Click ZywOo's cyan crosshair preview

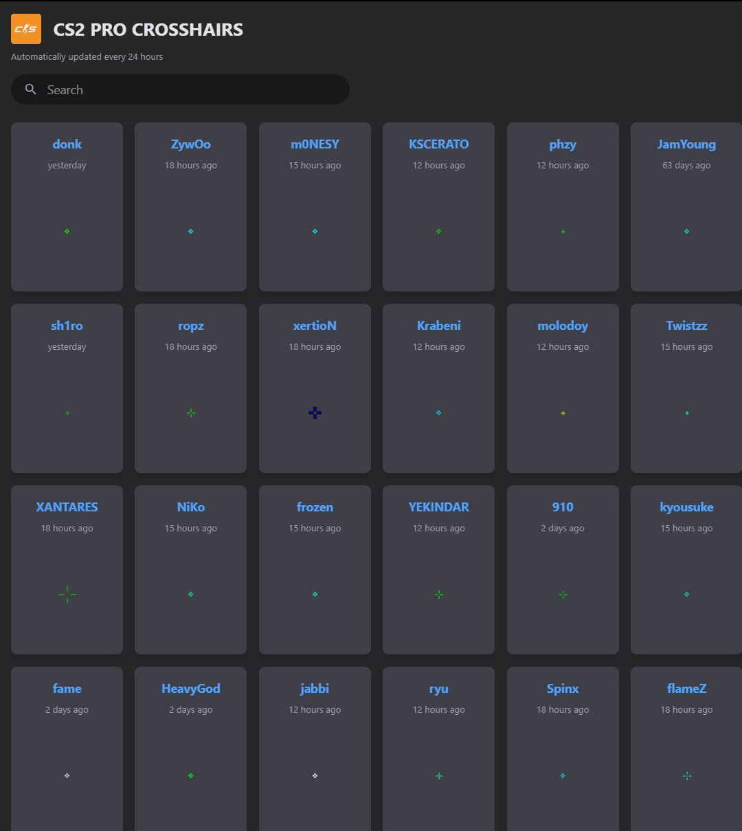tap(191, 232)
